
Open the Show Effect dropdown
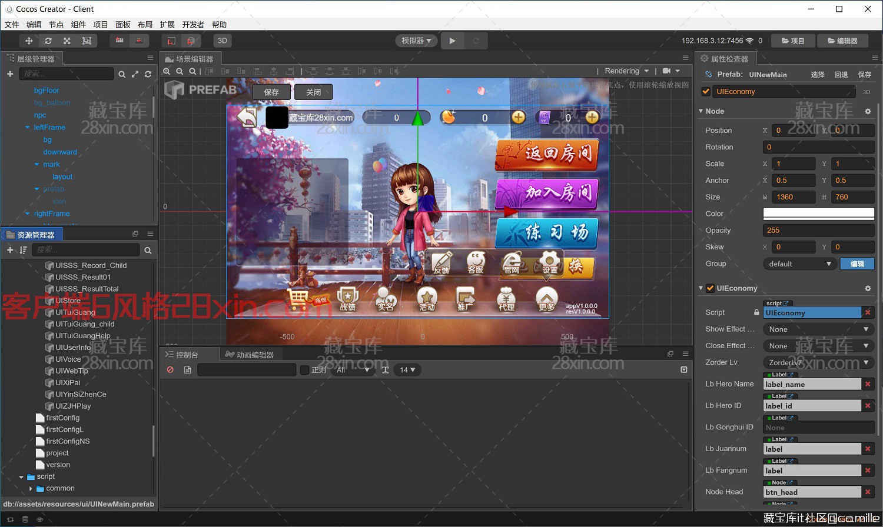[x=819, y=329]
